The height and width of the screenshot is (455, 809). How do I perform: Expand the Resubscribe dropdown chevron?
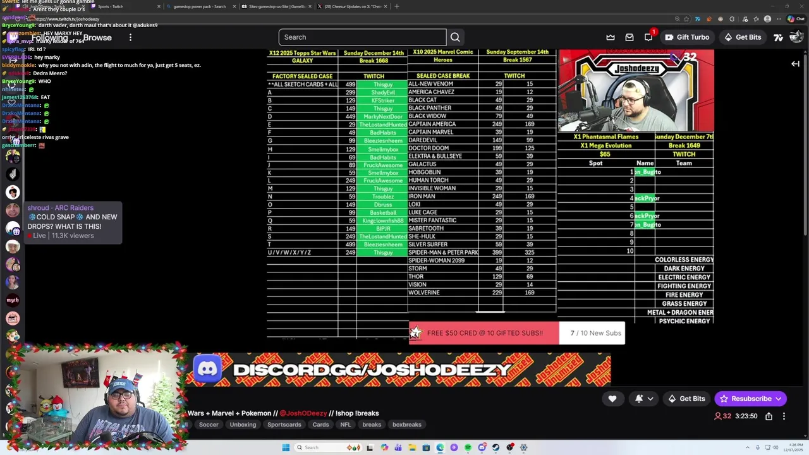coord(779,399)
